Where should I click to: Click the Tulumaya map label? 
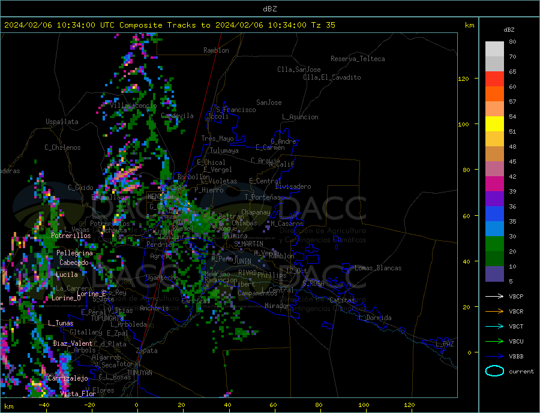click(224, 150)
